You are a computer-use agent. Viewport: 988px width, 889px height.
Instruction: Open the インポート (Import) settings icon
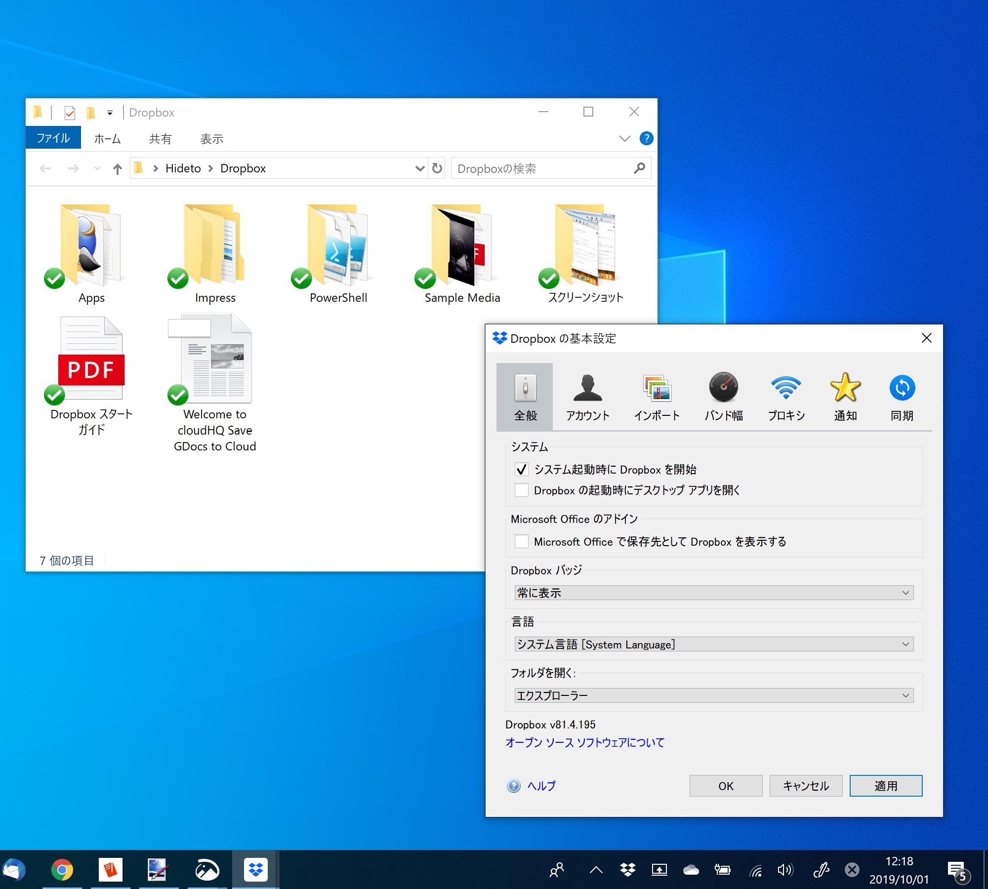[657, 388]
